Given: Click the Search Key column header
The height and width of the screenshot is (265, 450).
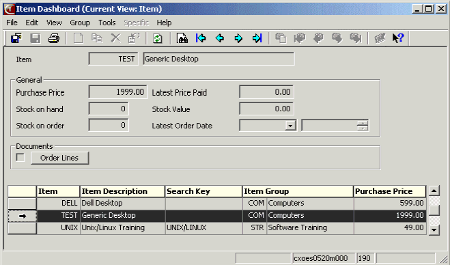Looking at the screenshot, I should click(x=203, y=191).
